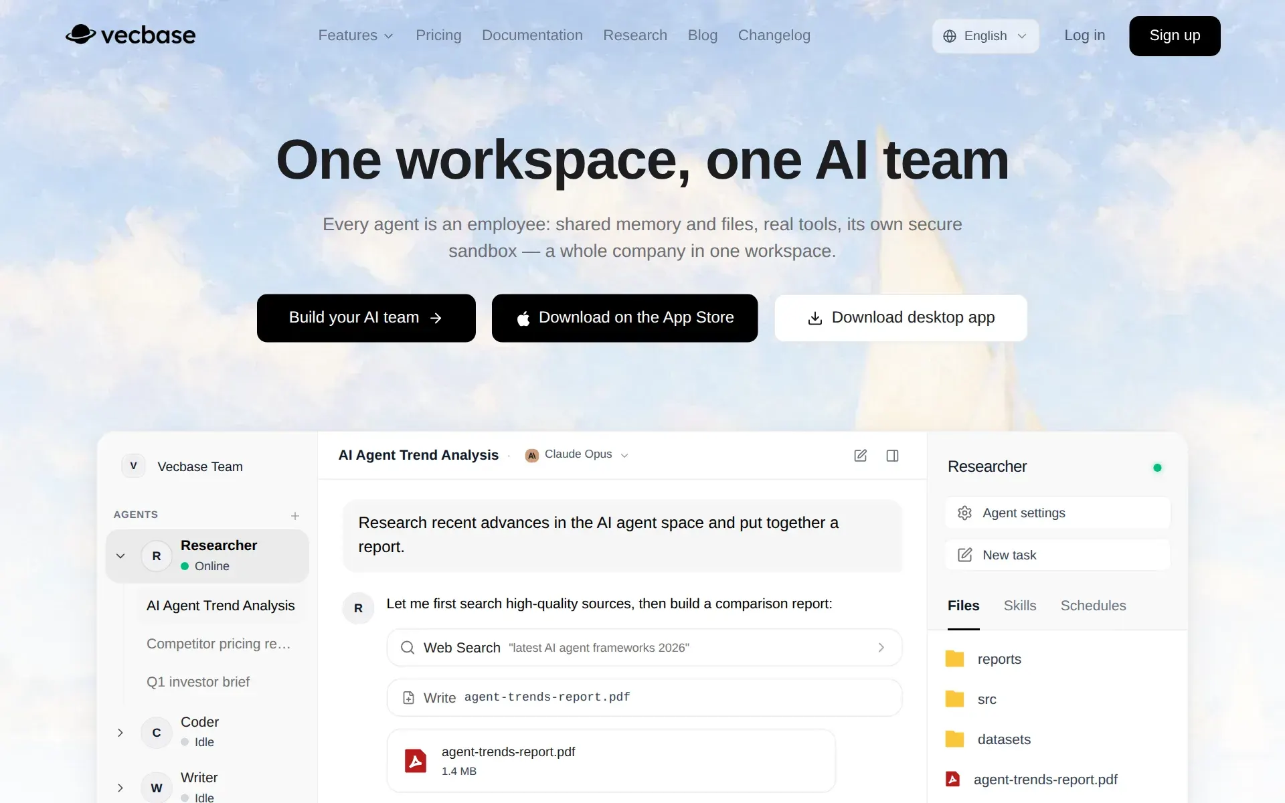This screenshot has width=1285, height=803.
Task: Select the AI Agent Trend Analysis thread in sidebar
Action: [221, 606]
